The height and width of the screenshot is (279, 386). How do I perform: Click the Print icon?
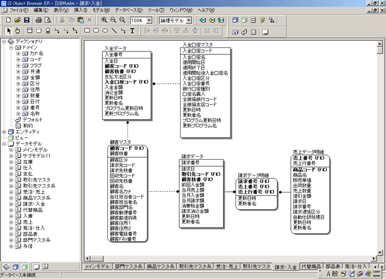coord(39,20)
